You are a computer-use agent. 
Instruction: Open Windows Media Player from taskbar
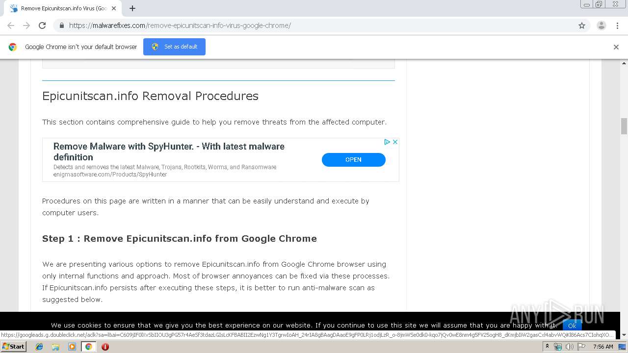coord(72,347)
